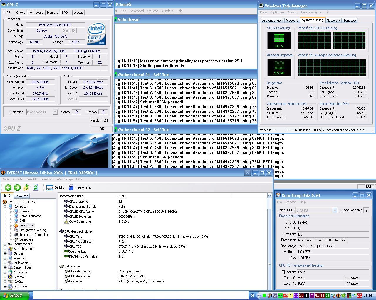
Task: Switch to Prozesse tab in Task-Manager
Action: [x=292, y=21]
